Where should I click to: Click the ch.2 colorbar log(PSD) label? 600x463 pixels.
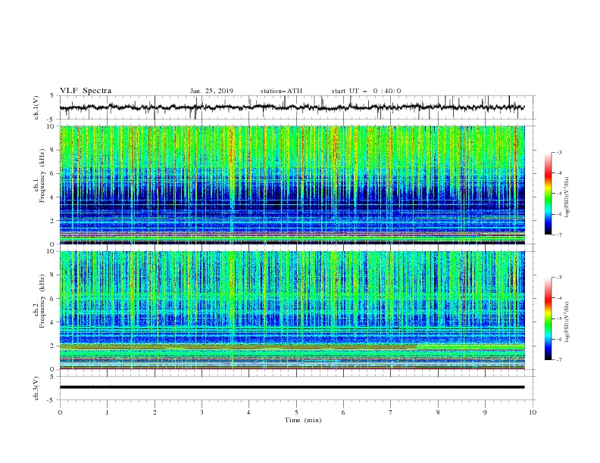[x=567, y=322]
